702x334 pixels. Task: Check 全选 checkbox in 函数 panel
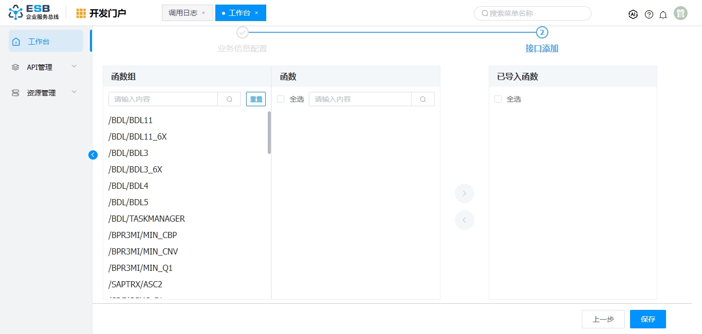coord(281,99)
